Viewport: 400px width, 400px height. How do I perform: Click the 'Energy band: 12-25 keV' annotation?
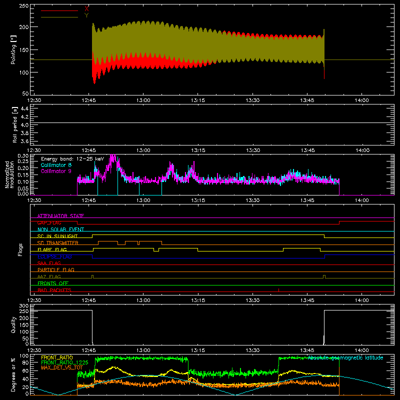(x=72, y=159)
